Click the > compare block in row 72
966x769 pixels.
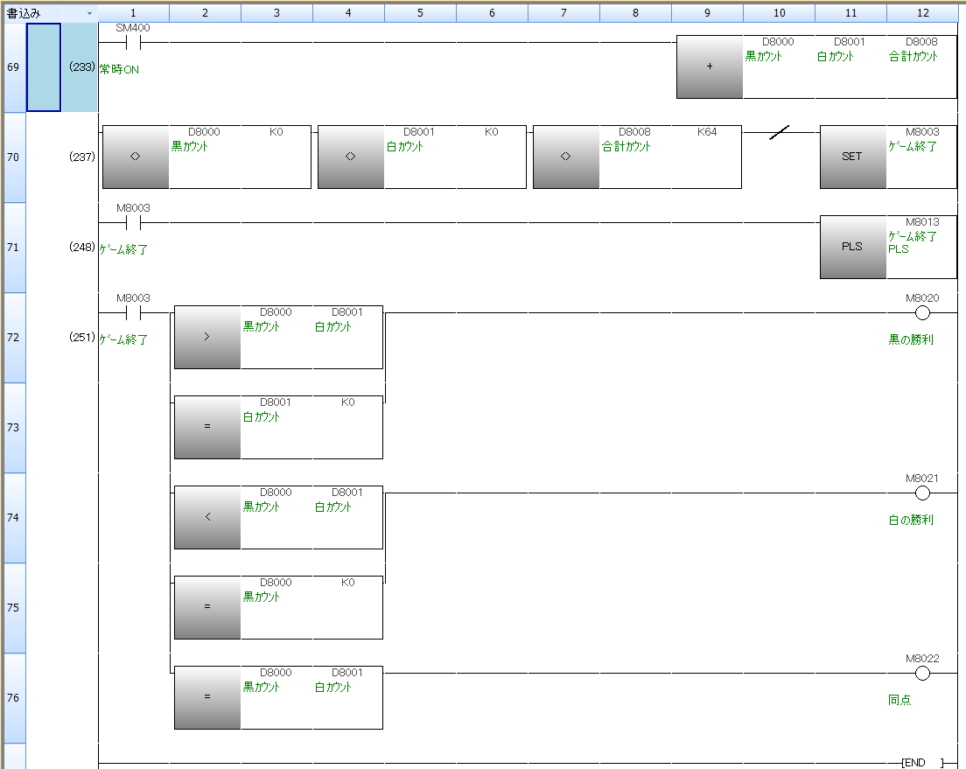pyautogui.click(x=207, y=337)
